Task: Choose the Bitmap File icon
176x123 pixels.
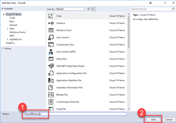Action: coord(51,95)
